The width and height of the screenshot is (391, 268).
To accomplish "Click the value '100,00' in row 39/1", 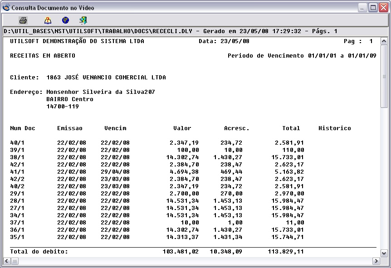I will click(x=188, y=150).
